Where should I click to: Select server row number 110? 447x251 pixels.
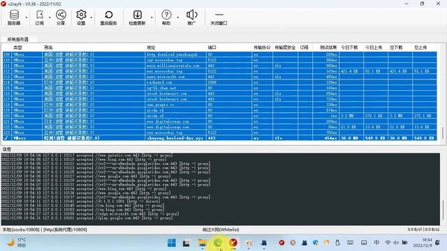pos(219,60)
